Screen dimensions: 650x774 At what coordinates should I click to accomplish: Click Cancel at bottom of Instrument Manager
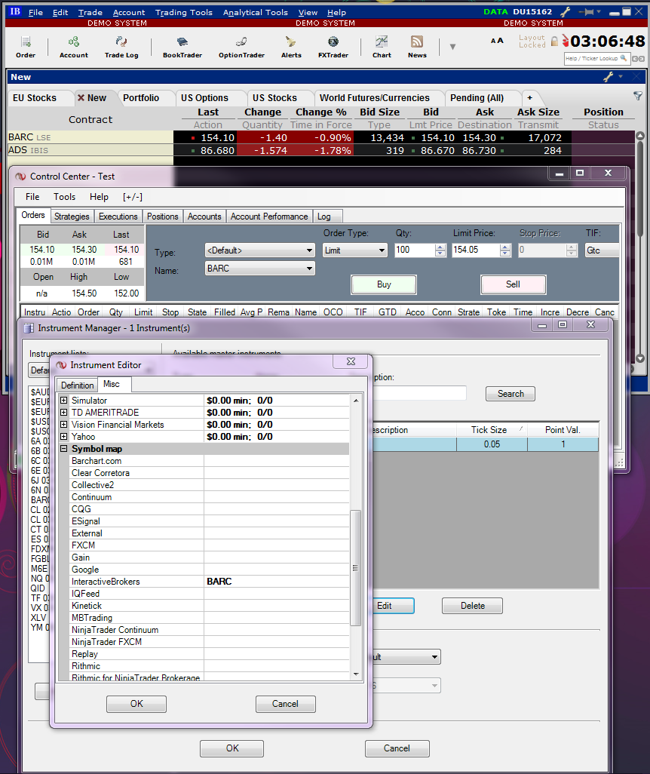[397, 748]
